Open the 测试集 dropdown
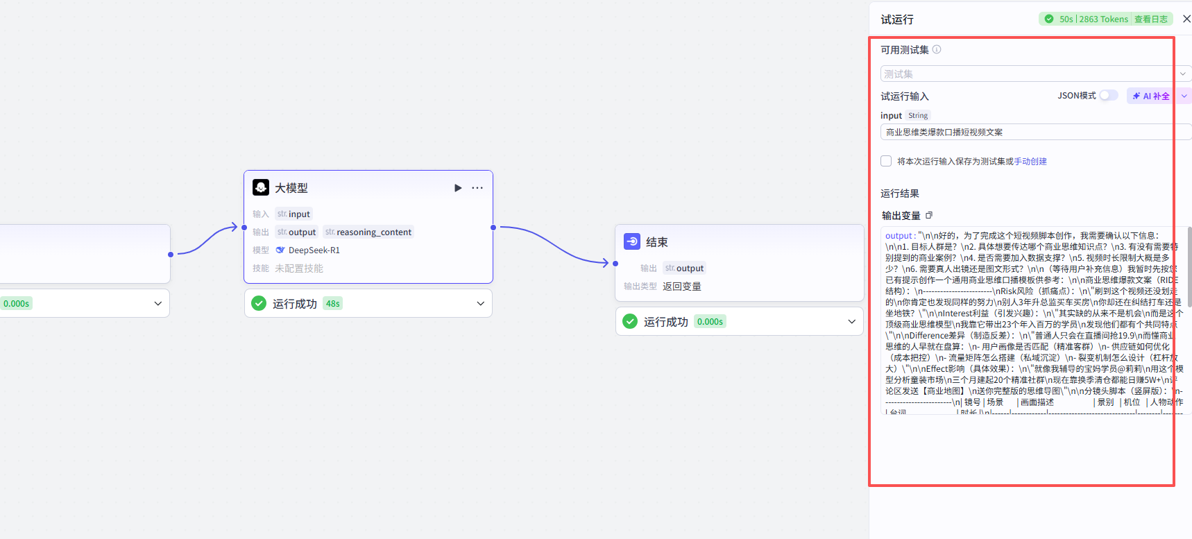This screenshot has height=539, width=1192. pyautogui.click(x=1036, y=74)
